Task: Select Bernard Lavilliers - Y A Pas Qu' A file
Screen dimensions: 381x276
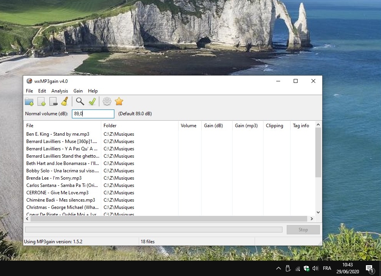Action: (62, 148)
